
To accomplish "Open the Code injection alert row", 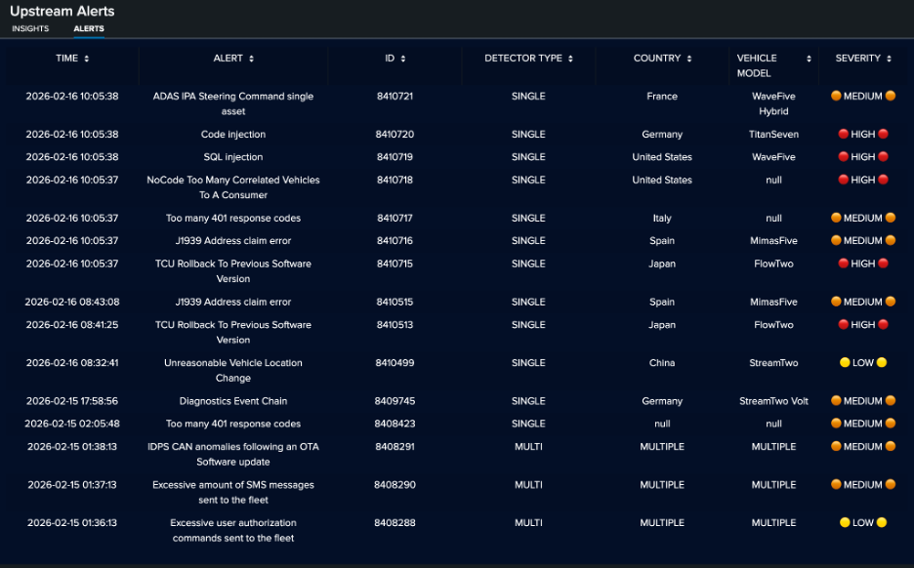I will 233,135.
